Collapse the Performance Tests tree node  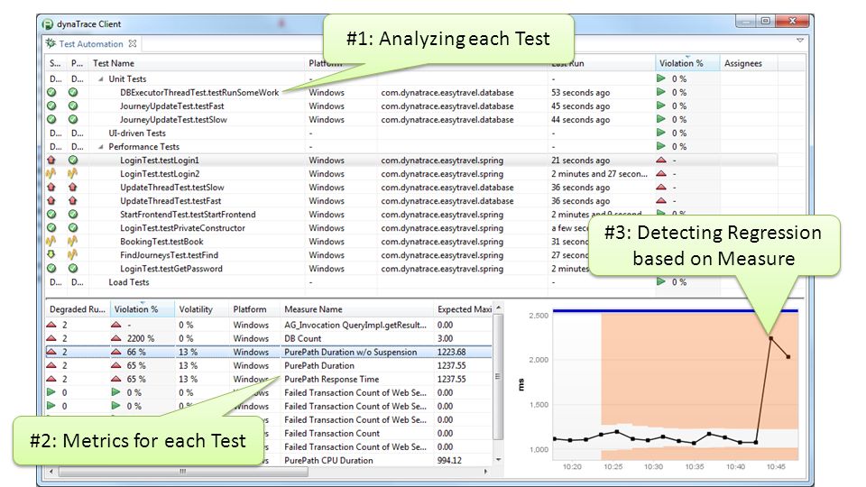point(100,147)
